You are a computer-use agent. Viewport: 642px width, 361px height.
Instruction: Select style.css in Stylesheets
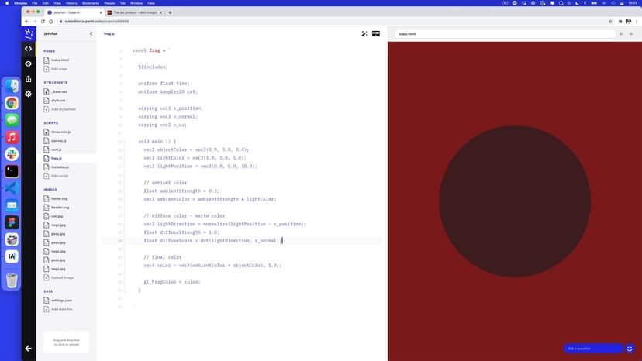59,100
